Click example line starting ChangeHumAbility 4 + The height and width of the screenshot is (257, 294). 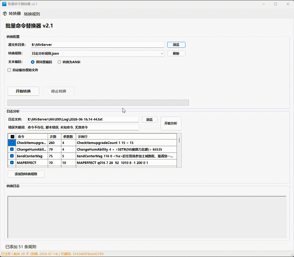126,149
